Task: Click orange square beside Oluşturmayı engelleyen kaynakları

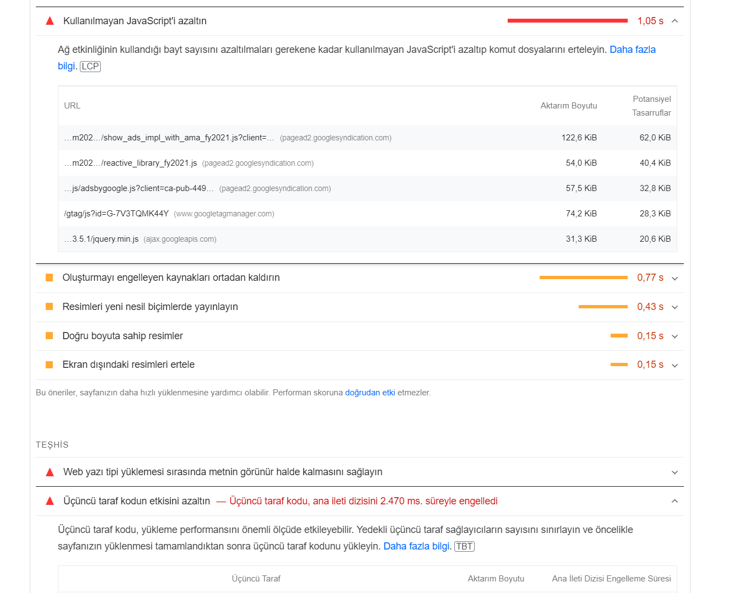Action: [49, 278]
